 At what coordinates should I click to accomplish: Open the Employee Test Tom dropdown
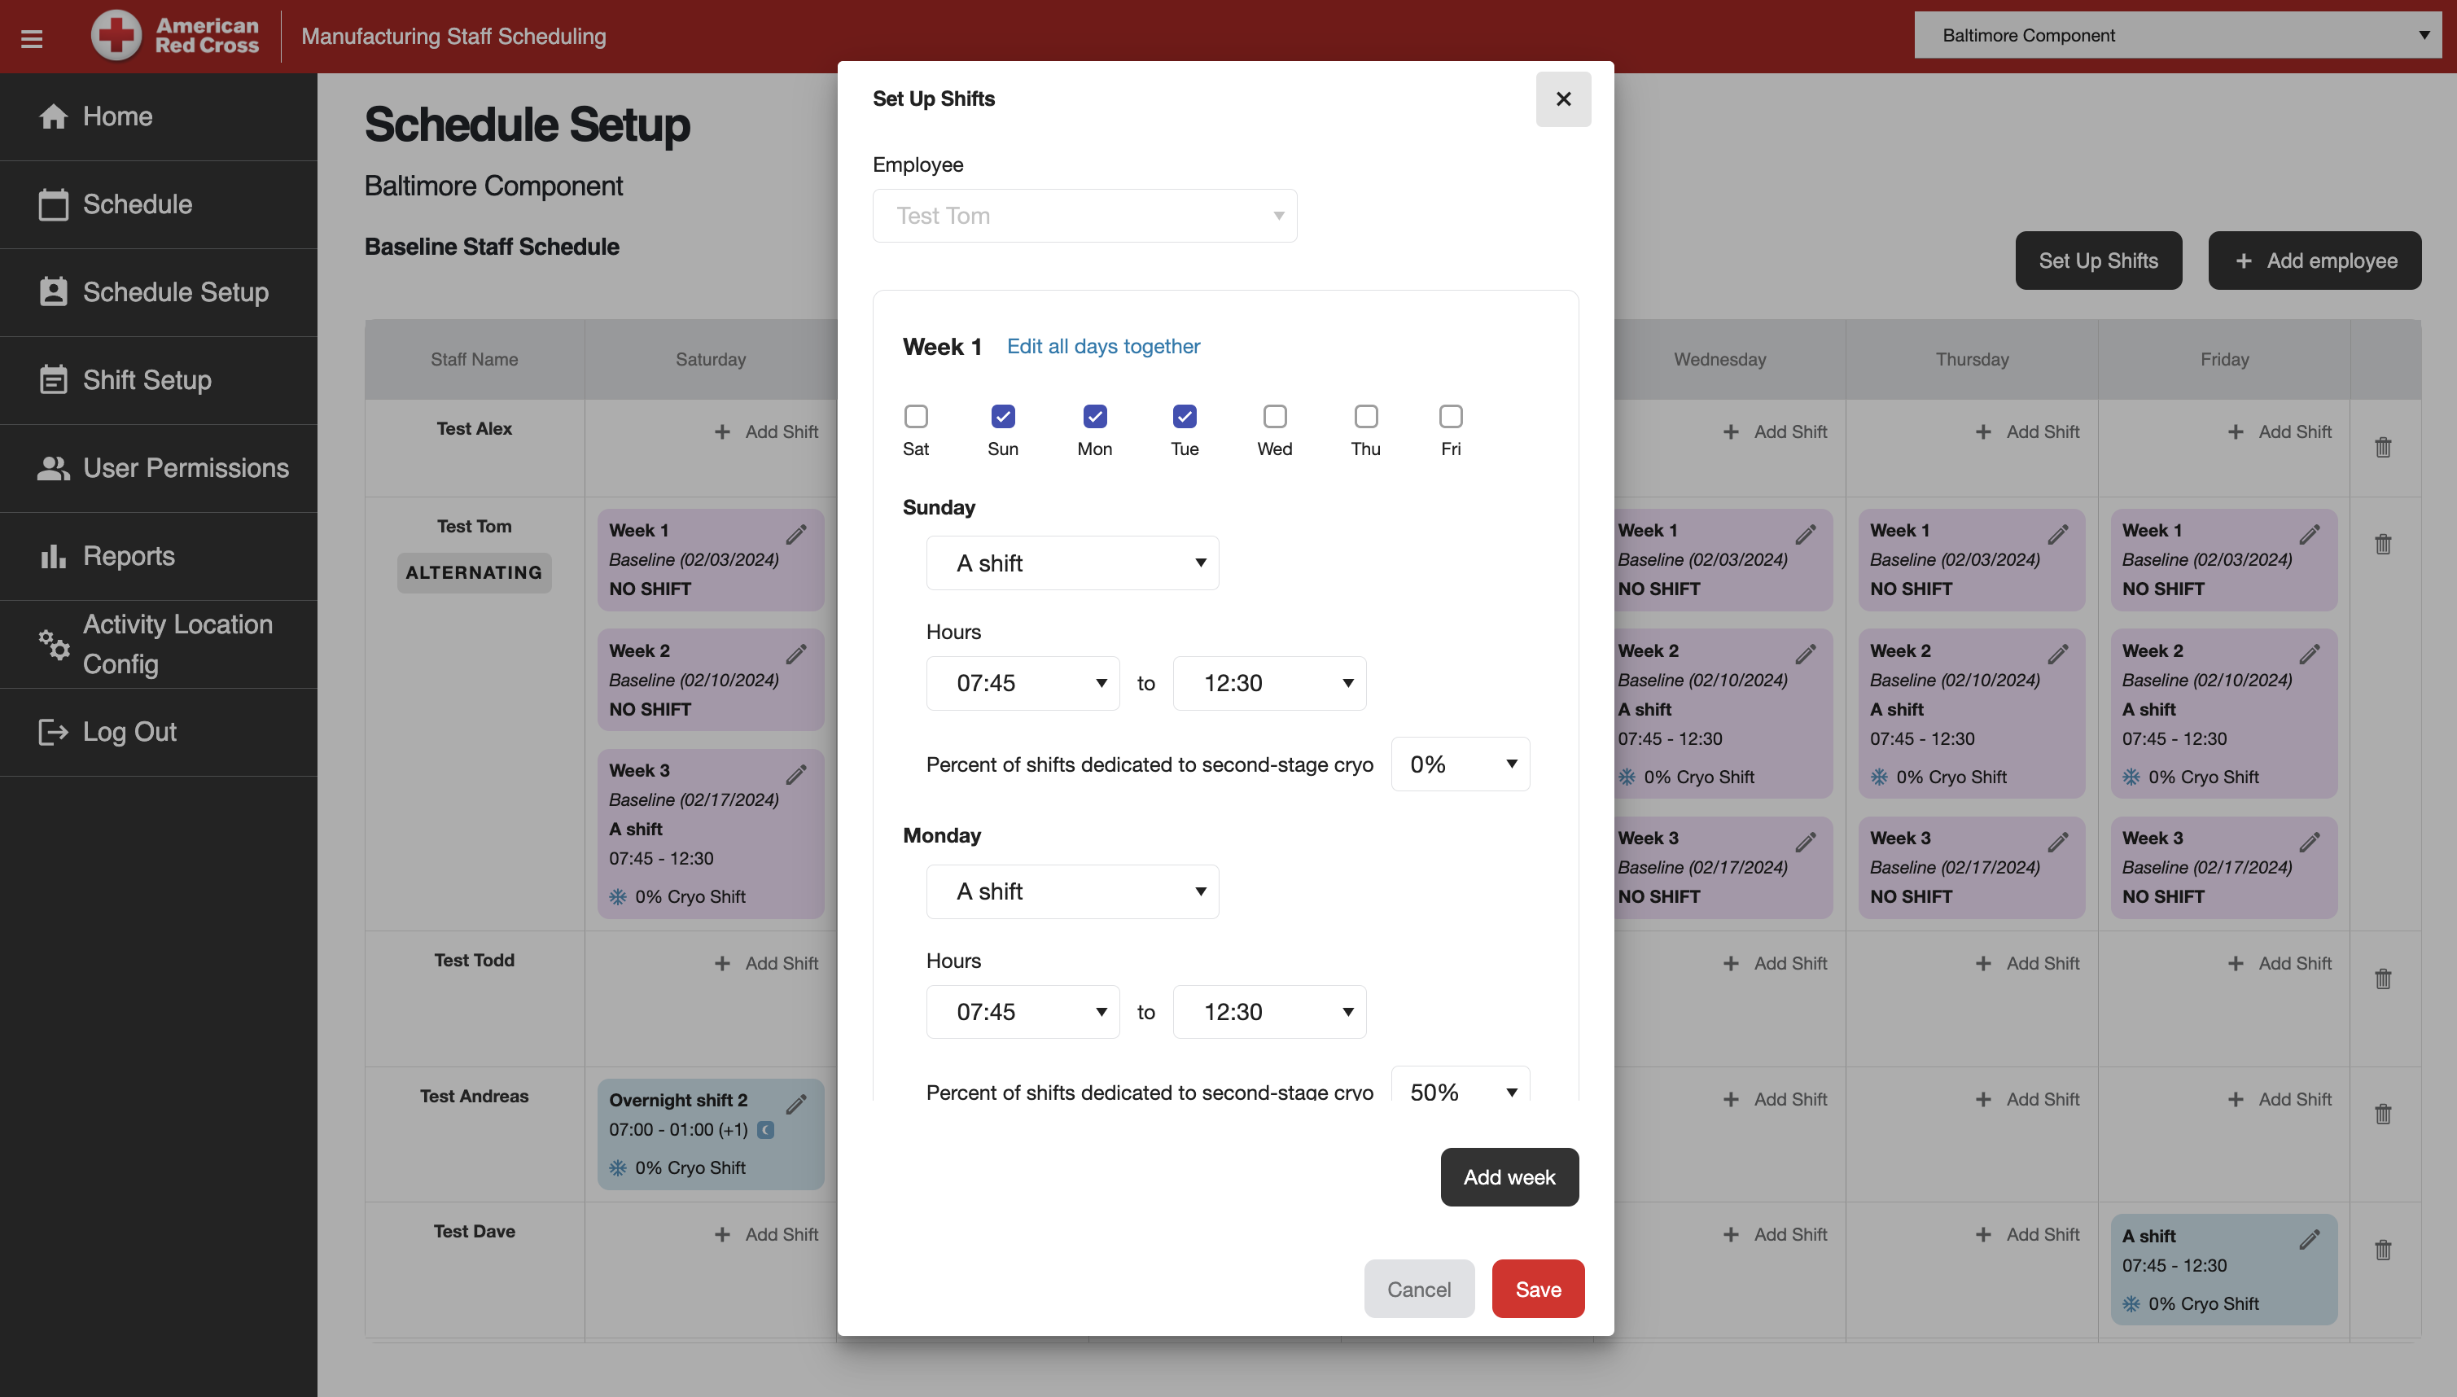click(x=1084, y=216)
